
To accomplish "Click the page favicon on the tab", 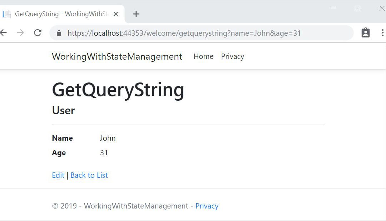I will tap(7, 14).
